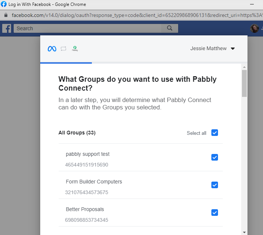The width and height of the screenshot is (263, 235).
Task: Click group ID 465449151915690
Action: 87,165
